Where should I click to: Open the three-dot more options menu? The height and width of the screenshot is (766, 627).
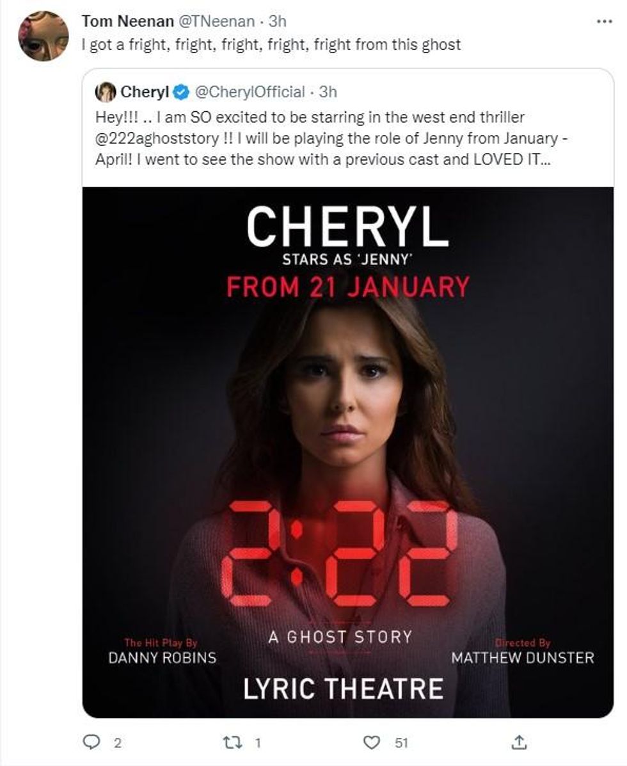pos(604,21)
